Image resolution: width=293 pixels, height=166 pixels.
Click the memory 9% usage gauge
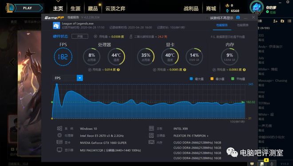230,57
